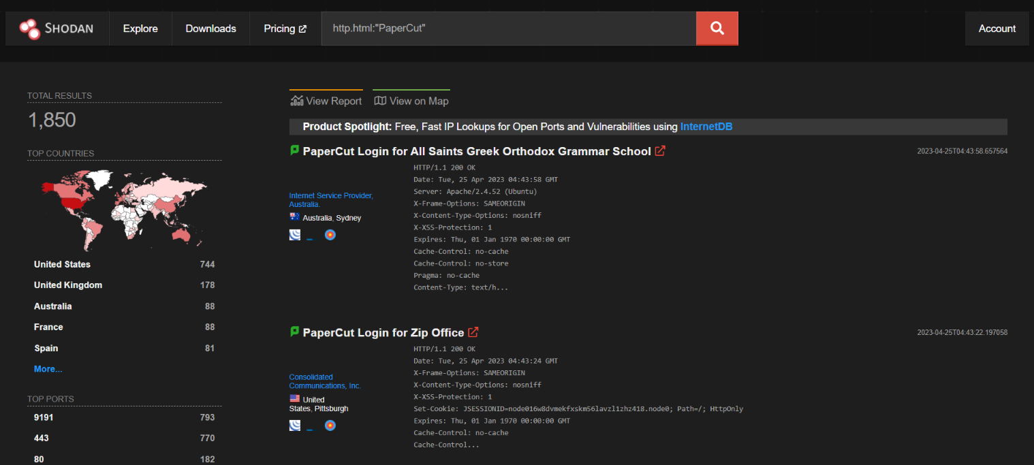This screenshot has height=465, width=1034.
Task: Filter results by United States
Action: (124, 264)
